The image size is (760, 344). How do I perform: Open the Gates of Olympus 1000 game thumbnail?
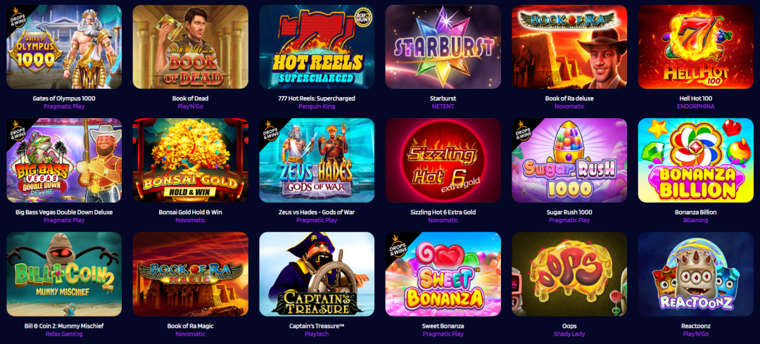[x=64, y=47]
